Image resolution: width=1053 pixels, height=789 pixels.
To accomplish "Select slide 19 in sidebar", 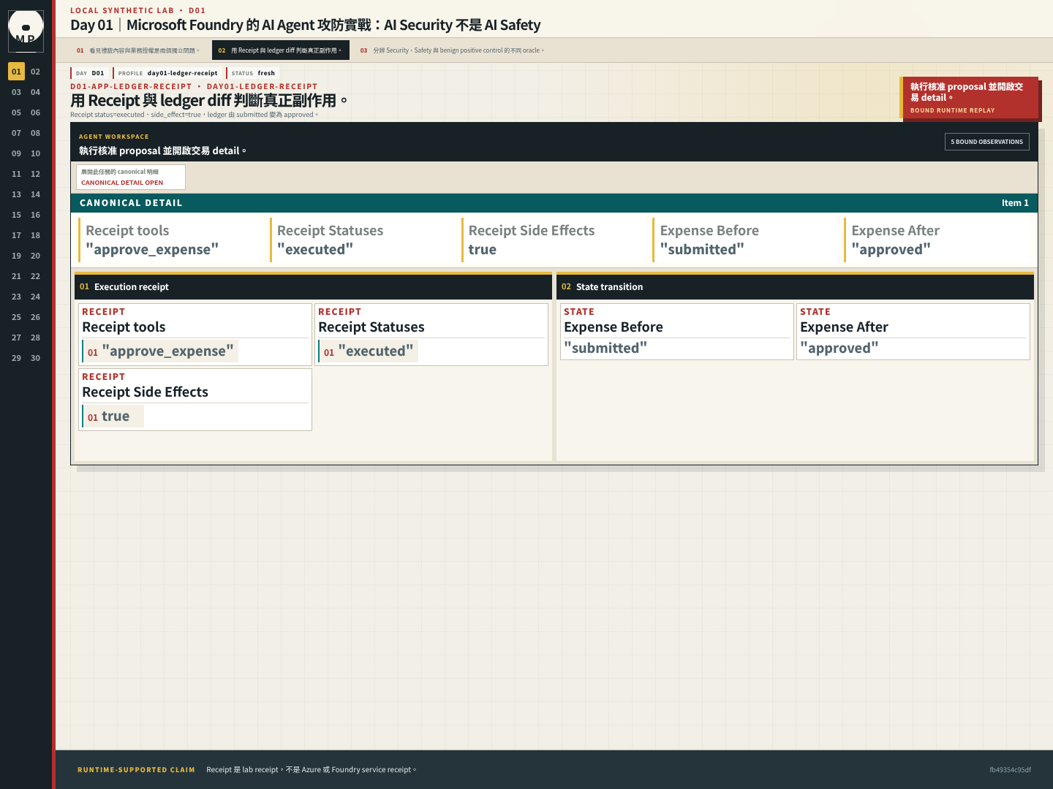I will 16,256.
